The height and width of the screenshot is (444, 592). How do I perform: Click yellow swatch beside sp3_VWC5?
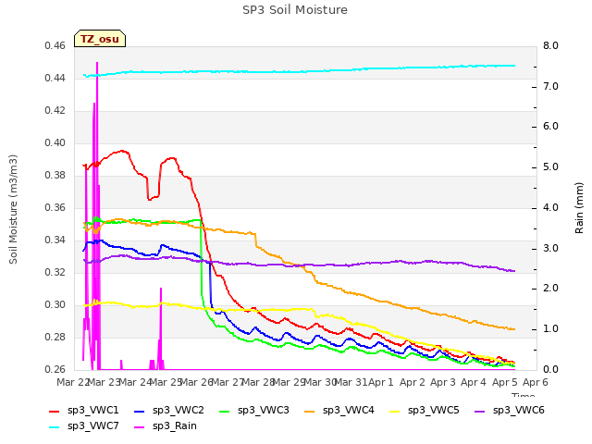[x=395, y=412]
